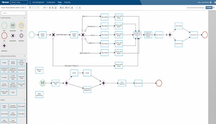
Task: Select the resource entry people icon on the canvas
Action: (x=43, y=83)
